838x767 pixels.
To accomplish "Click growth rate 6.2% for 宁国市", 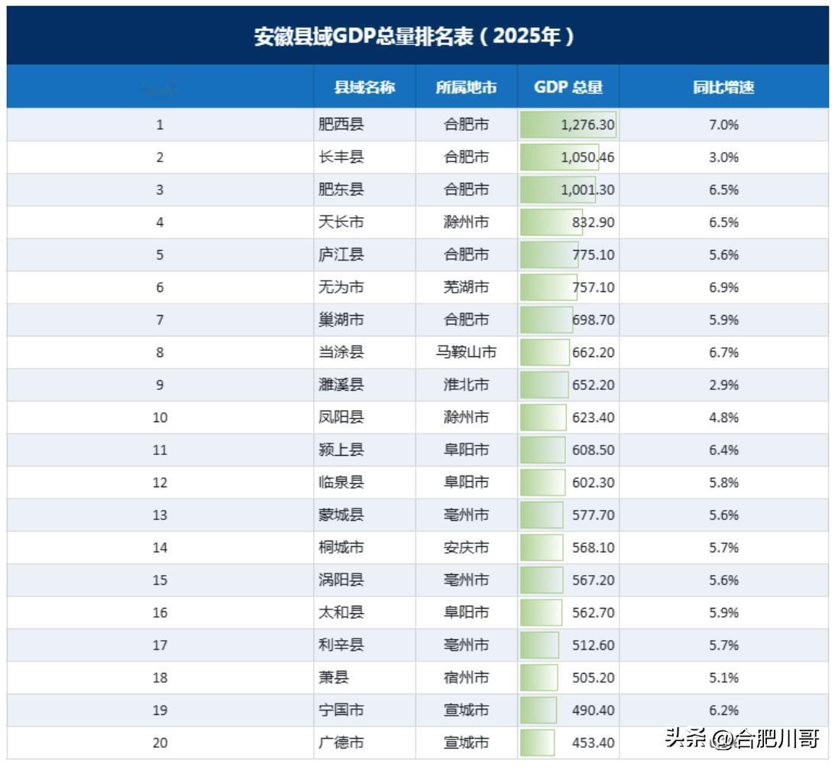I will [x=723, y=710].
